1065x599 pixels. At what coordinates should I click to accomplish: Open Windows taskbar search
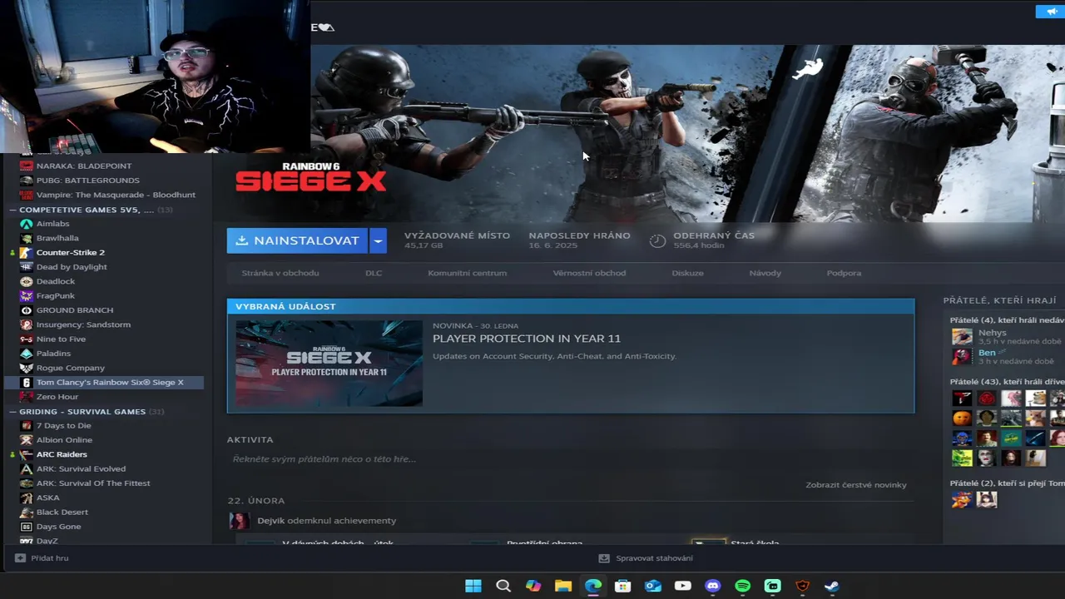503,586
